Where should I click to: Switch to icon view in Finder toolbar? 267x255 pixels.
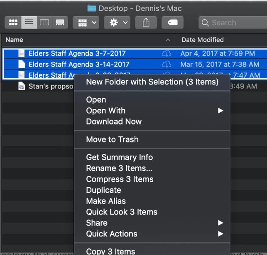pyautogui.click(x=13, y=23)
